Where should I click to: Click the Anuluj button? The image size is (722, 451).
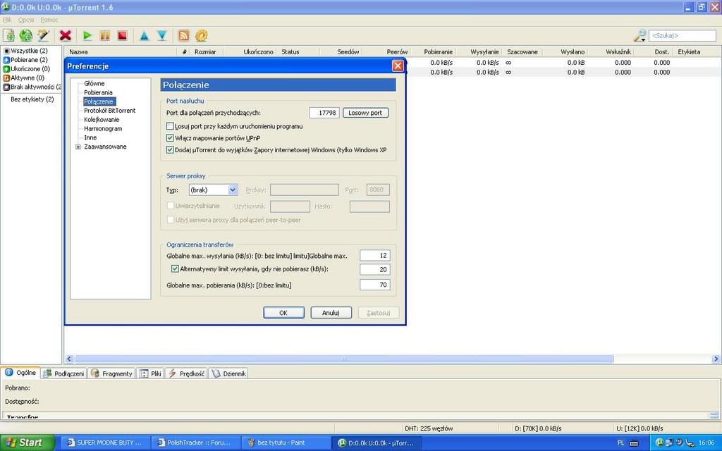click(331, 312)
